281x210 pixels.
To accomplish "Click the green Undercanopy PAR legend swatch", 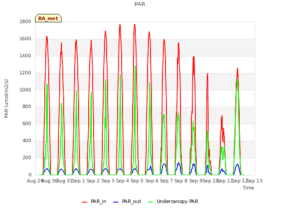I will click(x=151, y=202).
